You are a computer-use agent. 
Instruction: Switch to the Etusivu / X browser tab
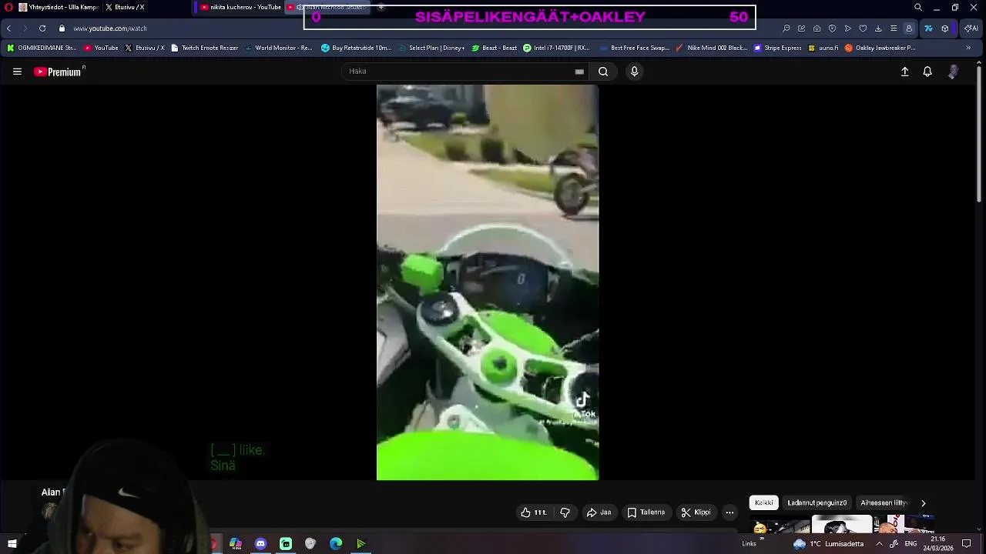pos(125,7)
